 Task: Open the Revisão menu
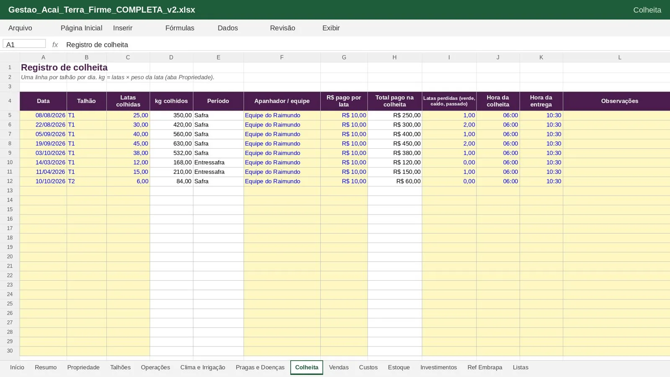tap(282, 28)
